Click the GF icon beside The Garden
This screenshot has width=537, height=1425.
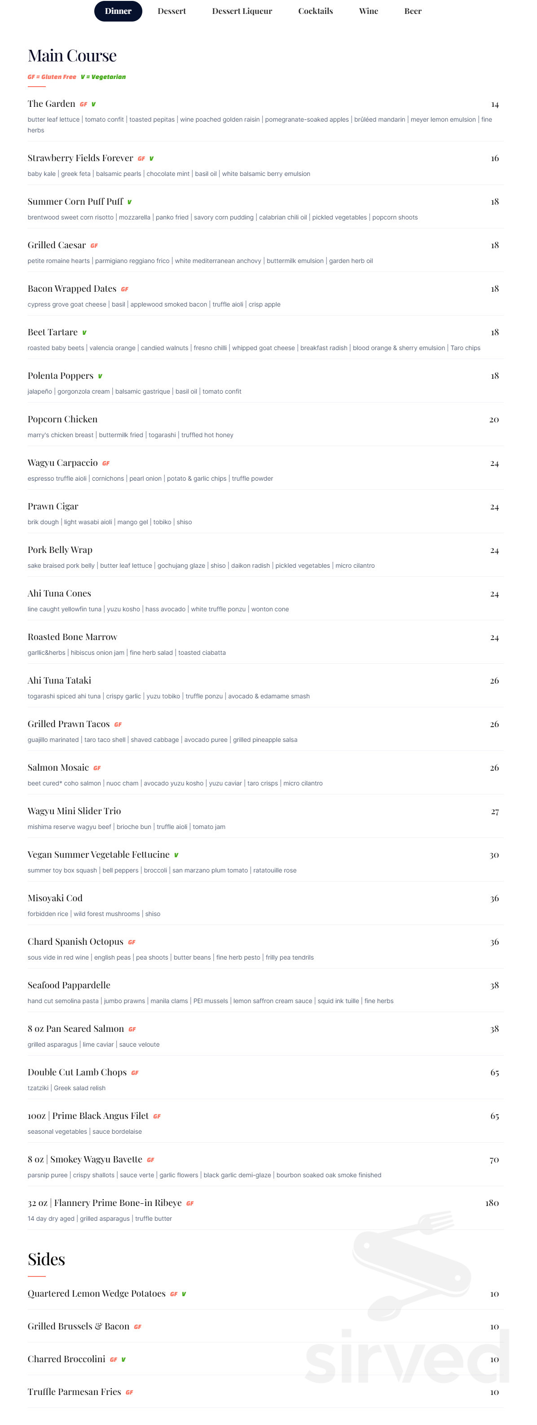(x=83, y=105)
